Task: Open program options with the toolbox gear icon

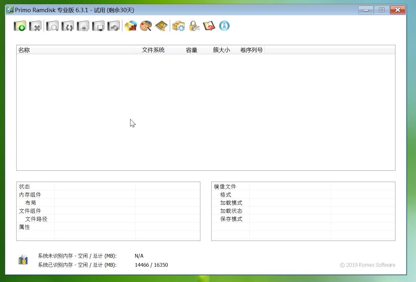Action: tap(178, 26)
